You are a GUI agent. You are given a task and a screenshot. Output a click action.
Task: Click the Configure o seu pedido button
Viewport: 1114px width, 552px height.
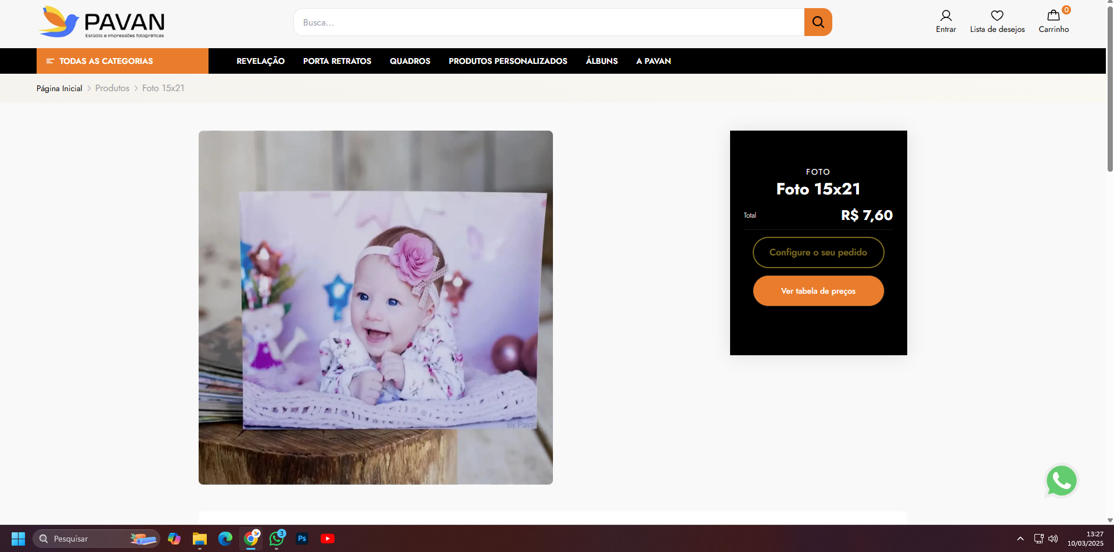click(818, 252)
